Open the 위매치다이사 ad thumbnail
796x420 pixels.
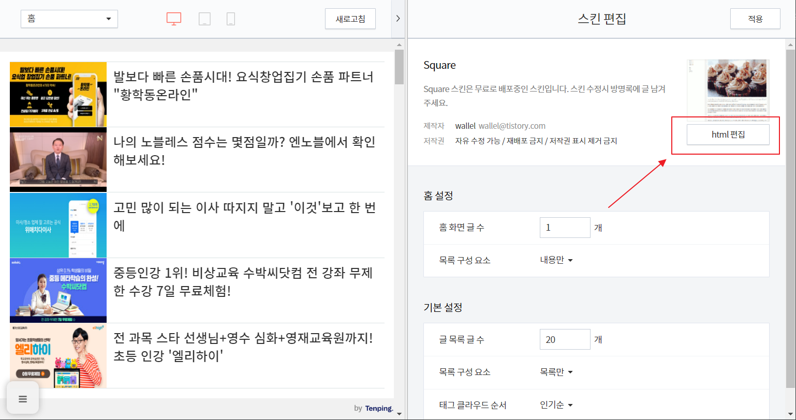58,225
